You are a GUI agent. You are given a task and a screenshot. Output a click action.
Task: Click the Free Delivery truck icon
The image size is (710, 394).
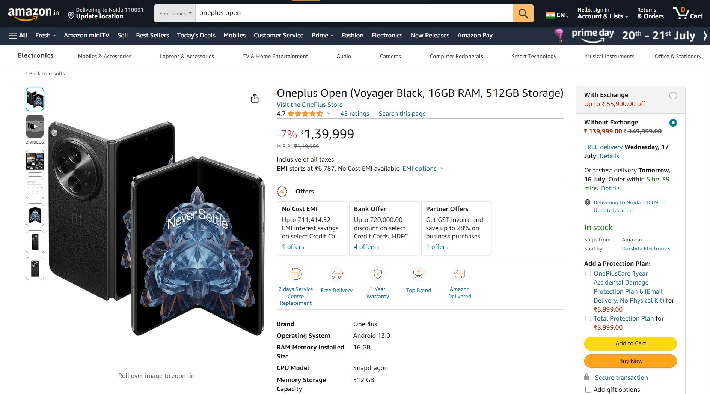(337, 274)
